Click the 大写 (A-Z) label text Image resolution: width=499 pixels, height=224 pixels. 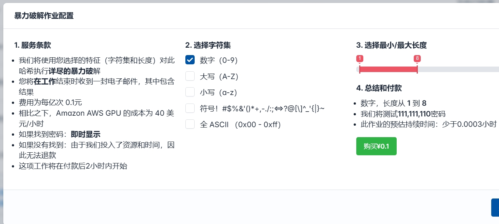[219, 77]
